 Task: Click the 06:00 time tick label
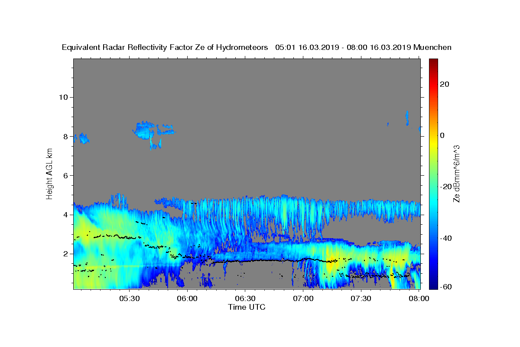point(187,299)
